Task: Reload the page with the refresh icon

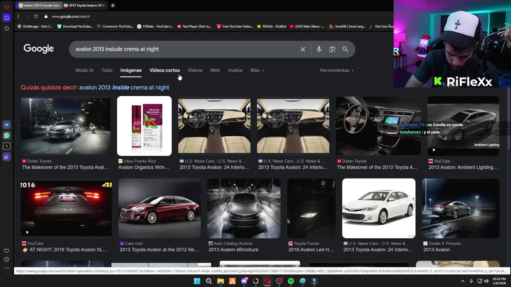Action: pos(36,16)
